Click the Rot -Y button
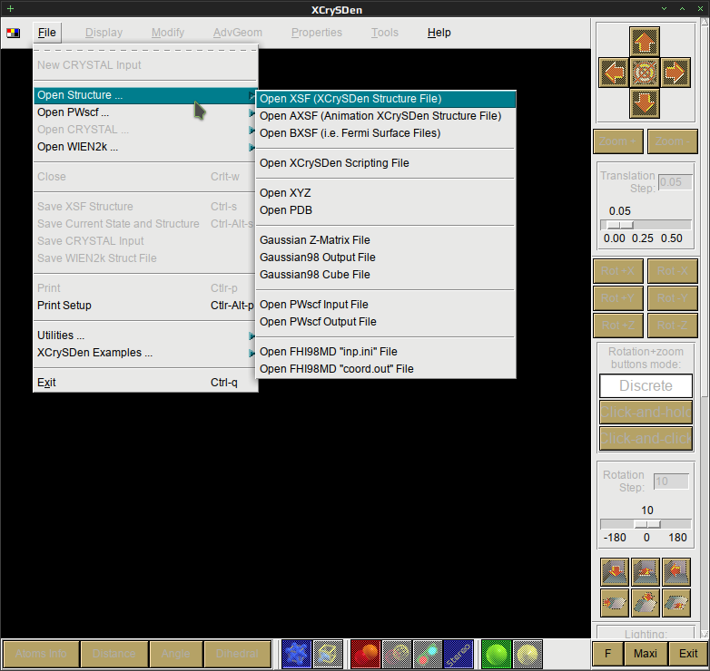Image resolution: width=710 pixels, height=671 pixels. [x=673, y=298]
